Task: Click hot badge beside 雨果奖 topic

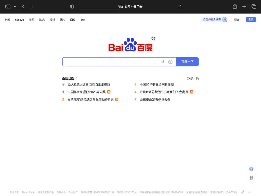Action: [109, 92]
